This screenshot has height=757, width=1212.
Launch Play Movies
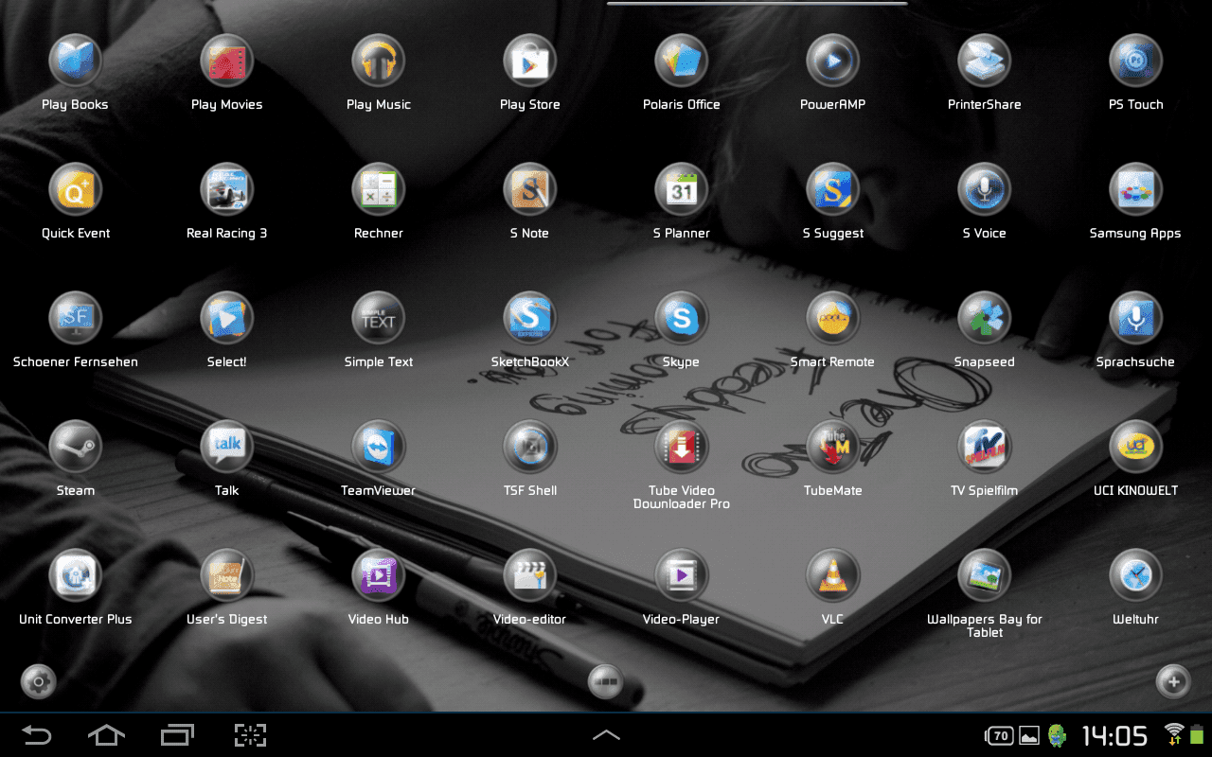tap(227, 62)
